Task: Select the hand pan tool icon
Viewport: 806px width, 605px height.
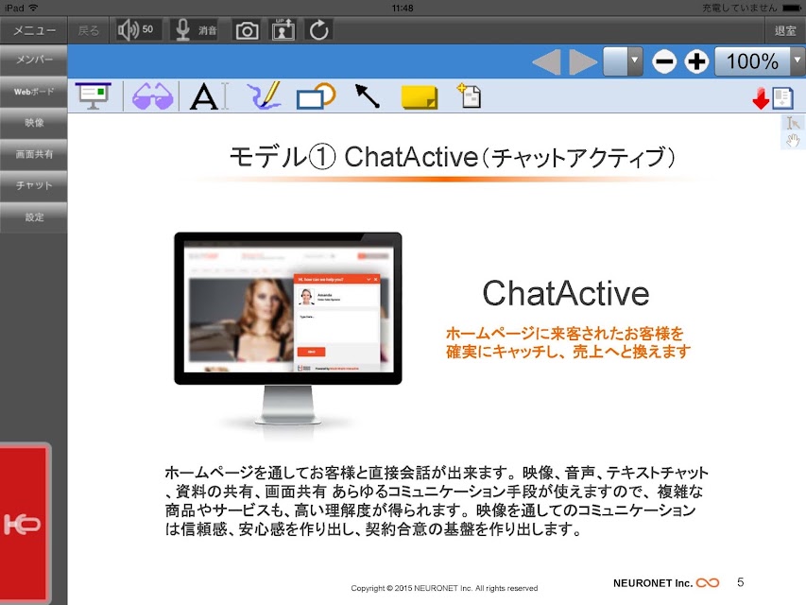Action: 793,140
